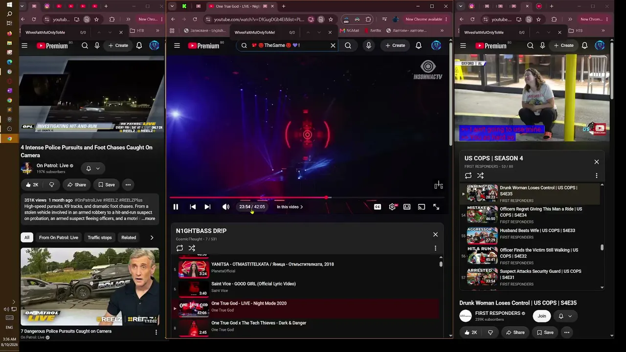Click the address bar in the middle window
The height and width of the screenshot is (352, 626).
(x=258, y=20)
